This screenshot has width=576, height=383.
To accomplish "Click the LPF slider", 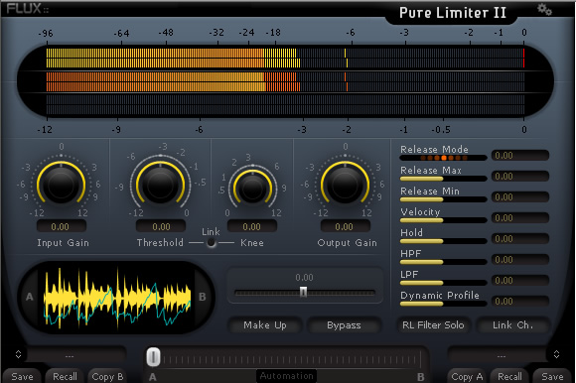I will 443,283.
